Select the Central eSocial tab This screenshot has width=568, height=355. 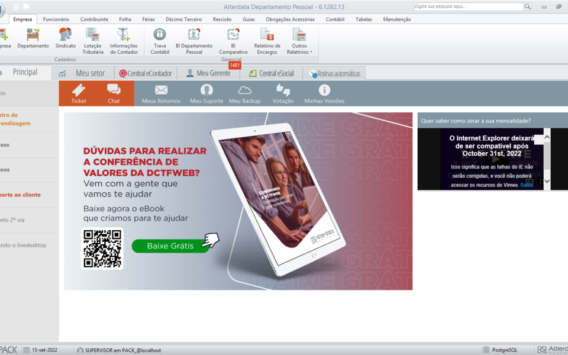(x=272, y=73)
